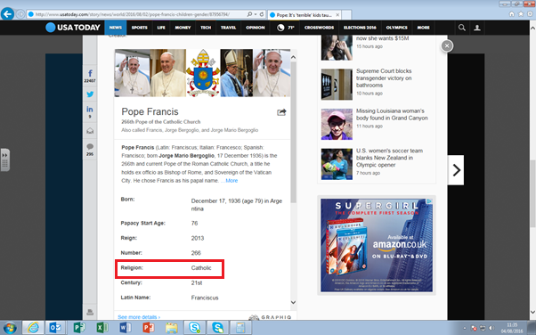Open See more details link
This screenshot has width=536, height=335.
tap(139, 317)
